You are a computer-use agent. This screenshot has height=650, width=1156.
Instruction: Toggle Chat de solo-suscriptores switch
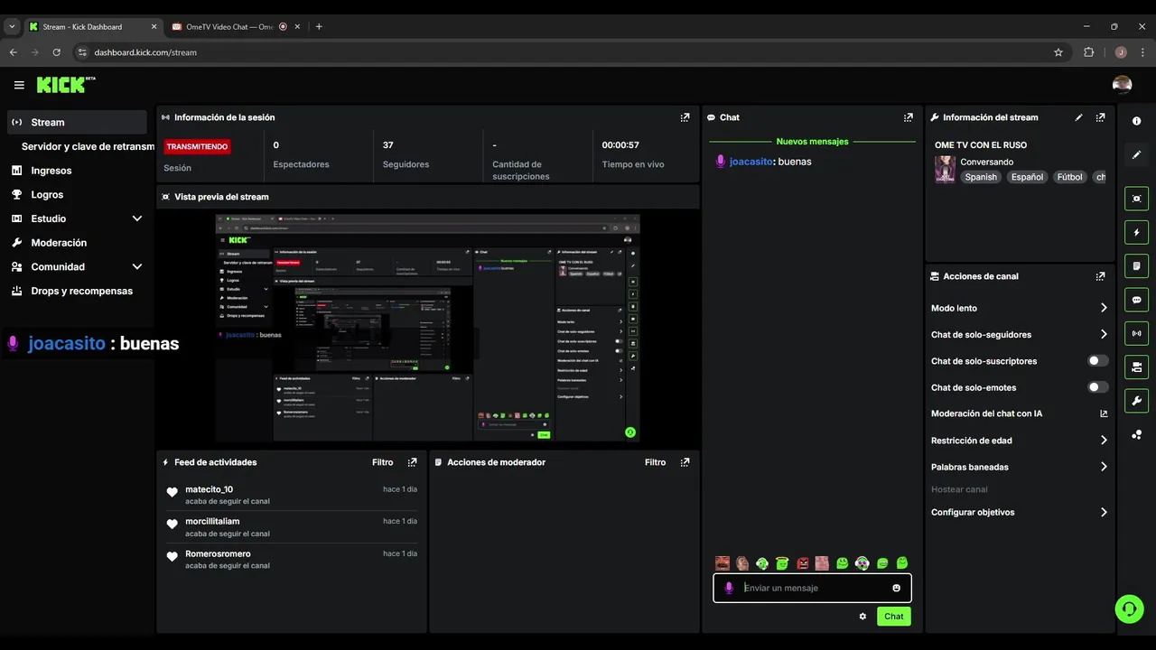(1098, 361)
